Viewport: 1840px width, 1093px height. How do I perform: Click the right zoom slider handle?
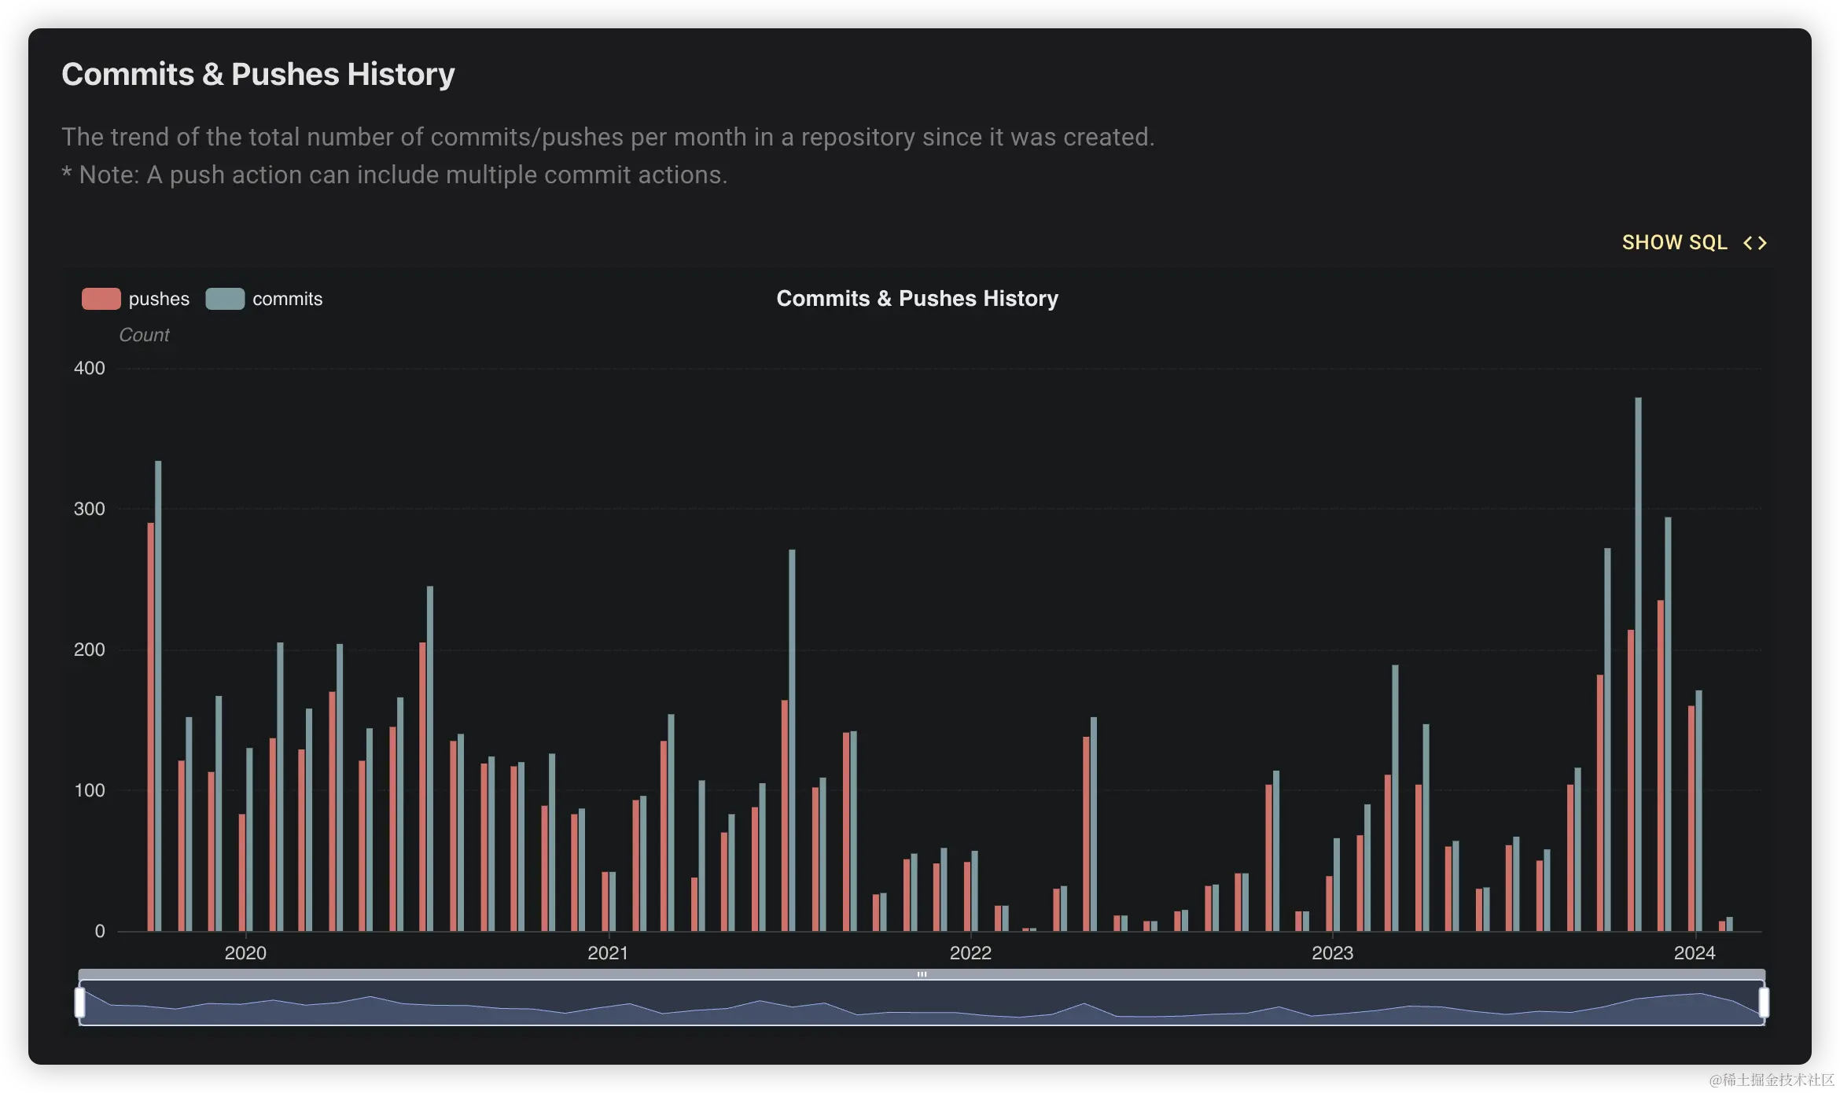tap(1764, 1003)
